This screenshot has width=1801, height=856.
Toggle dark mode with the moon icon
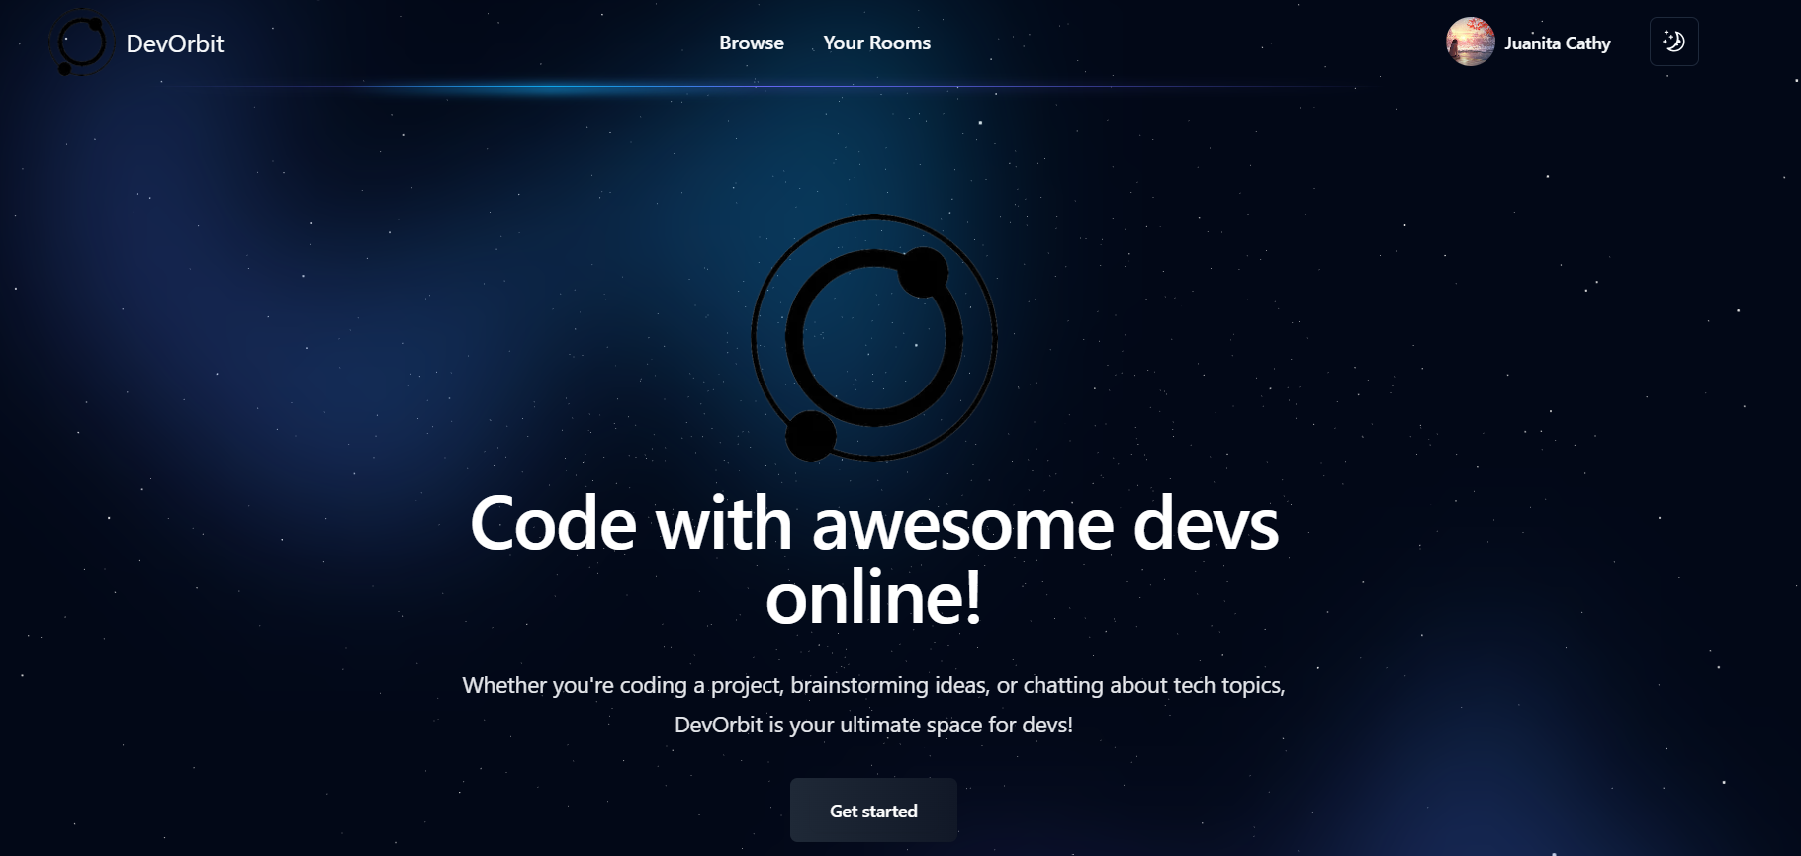(x=1674, y=42)
